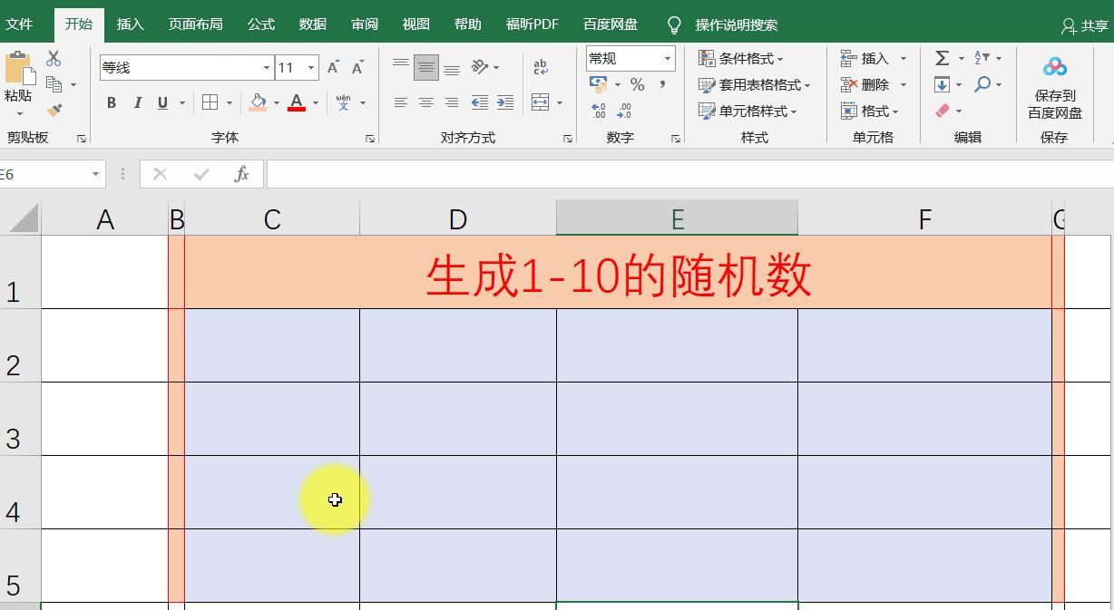
Task: Increase font size with large A icon
Action: (333, 68)
